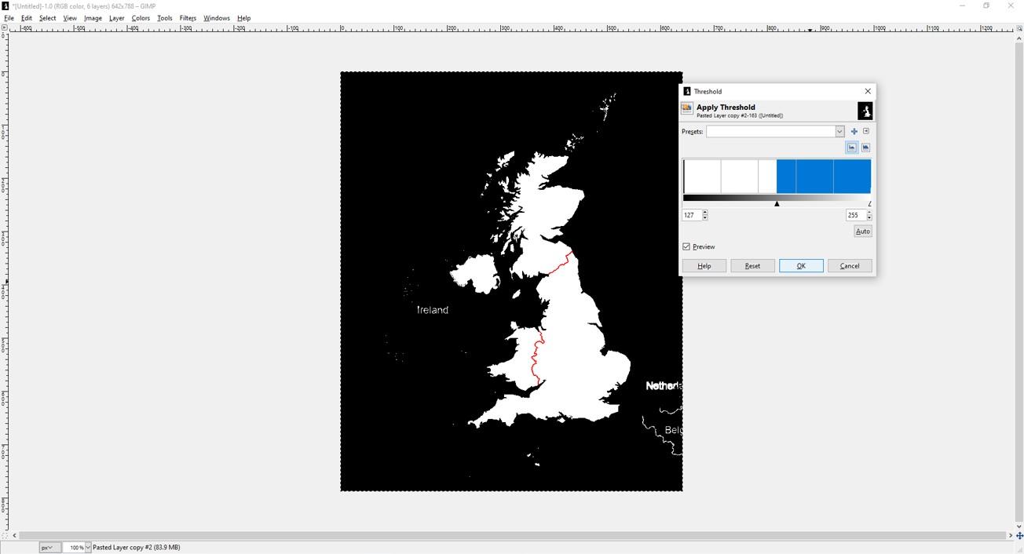Open the Filters menu
The width and height of the screenshot is (1024, 554).
click(x=188, y=18)
